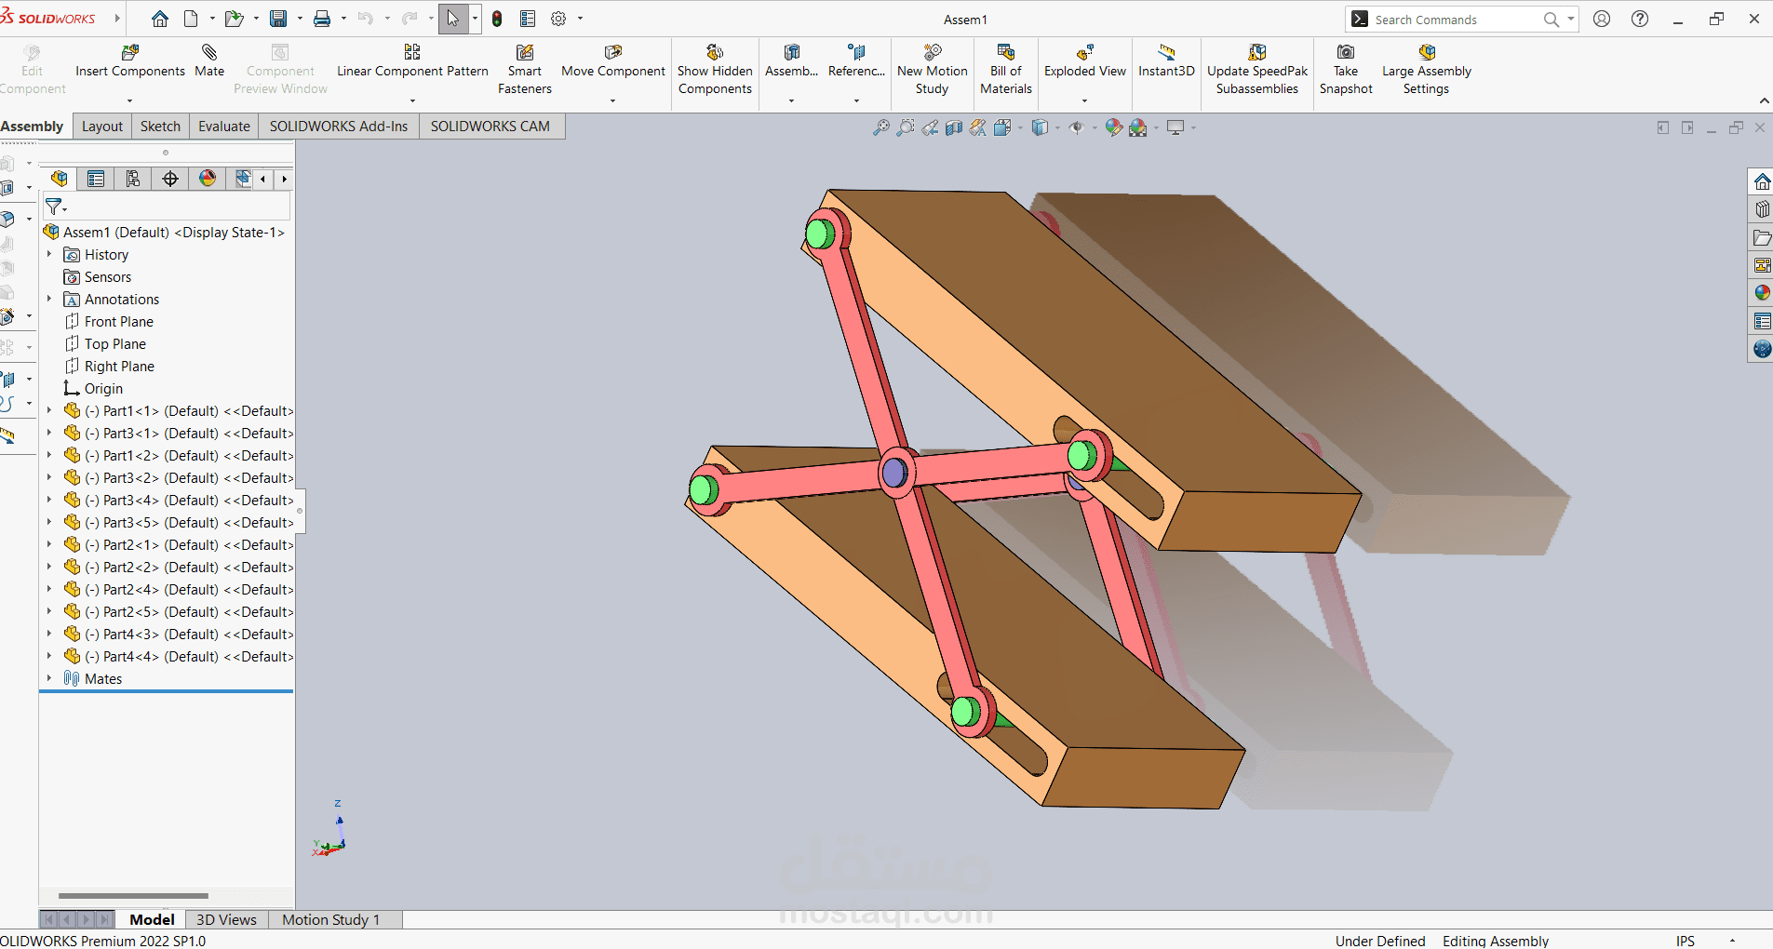Switch to the Motion Study 1 tab
The width and height of the screenshot is (1773, 949).
[x=331, y=919]
